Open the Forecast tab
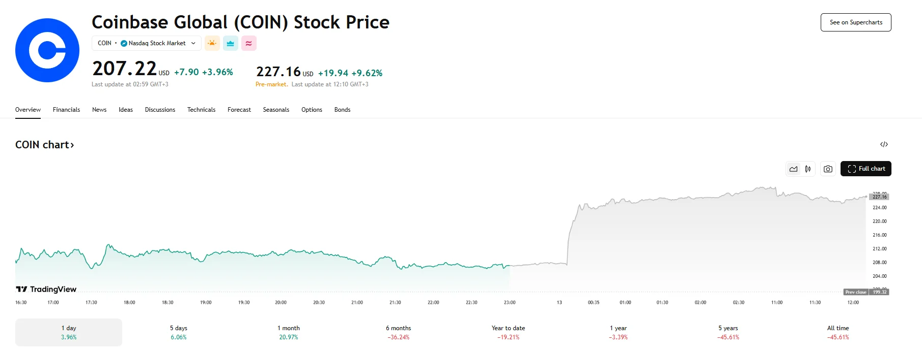Image resolution: width=922 pixels, height=351 pixels. [x=239, y=110]
